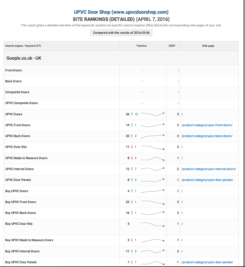Click the green up arrow in UPVC Doors row

(132, 114)
